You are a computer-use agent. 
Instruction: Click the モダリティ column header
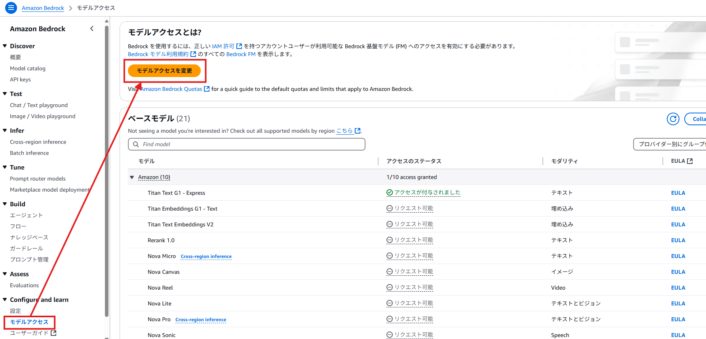click(x=565, y=161)
